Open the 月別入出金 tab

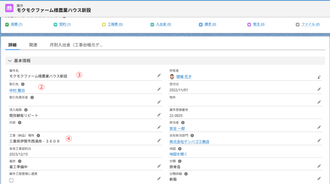[76, 45]
